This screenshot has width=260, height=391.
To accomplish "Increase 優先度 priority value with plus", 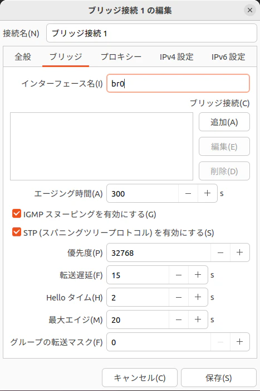I will click(x=239, y=252).
